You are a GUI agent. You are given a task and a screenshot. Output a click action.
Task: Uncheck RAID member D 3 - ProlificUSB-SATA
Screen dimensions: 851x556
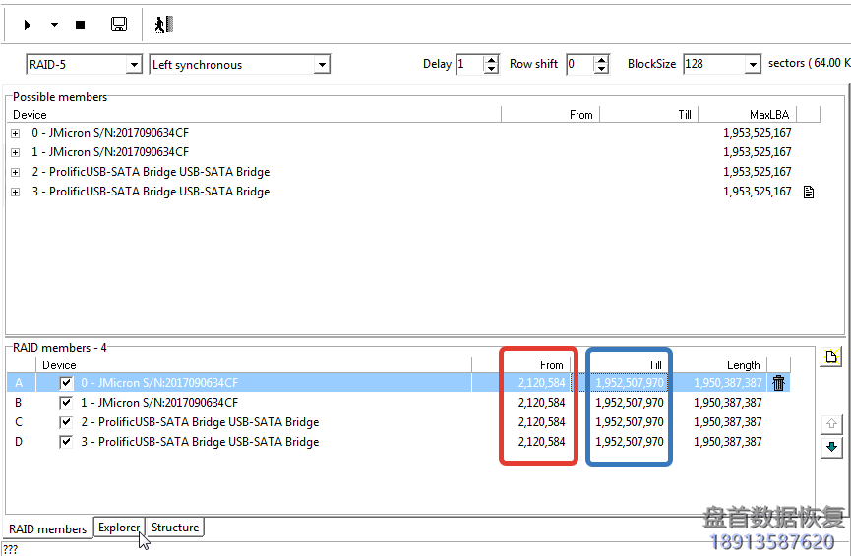click(66, 442)
